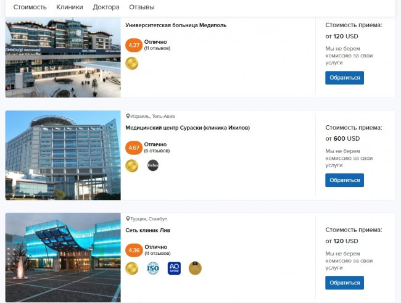The height and width of the screenshot is (303, 401).
Task: Open the Liv clinic building photo
Action: [63, 257]
